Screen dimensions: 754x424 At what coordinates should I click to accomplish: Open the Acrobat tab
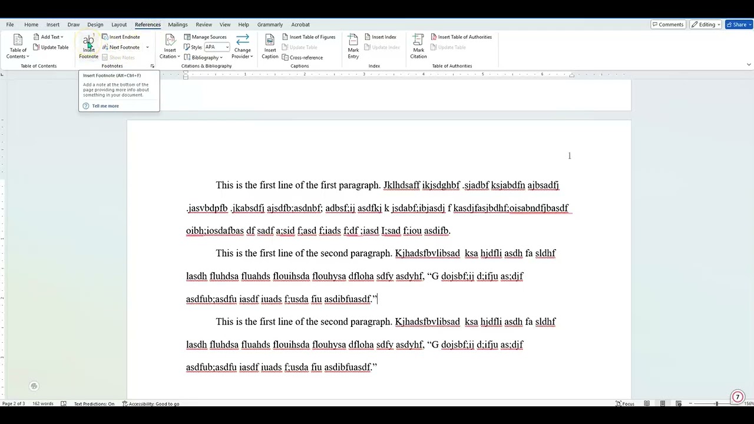click(300, 25)
